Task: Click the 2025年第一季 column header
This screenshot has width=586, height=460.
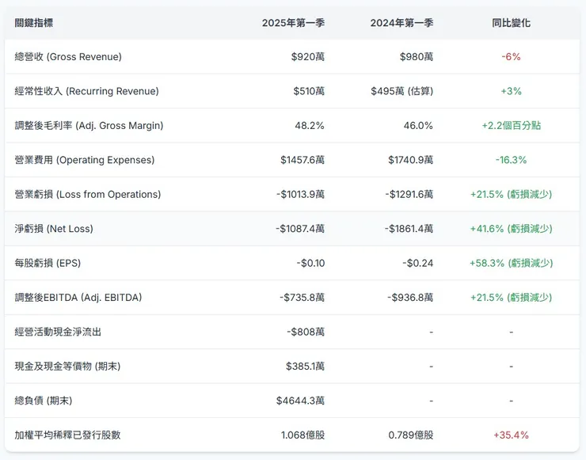Action: click(x=293, y=23)
